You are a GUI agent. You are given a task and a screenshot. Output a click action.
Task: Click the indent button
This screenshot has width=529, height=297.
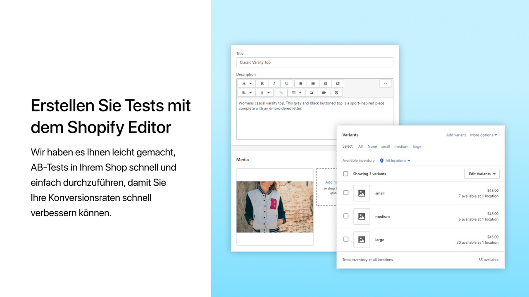coord(338,83)
